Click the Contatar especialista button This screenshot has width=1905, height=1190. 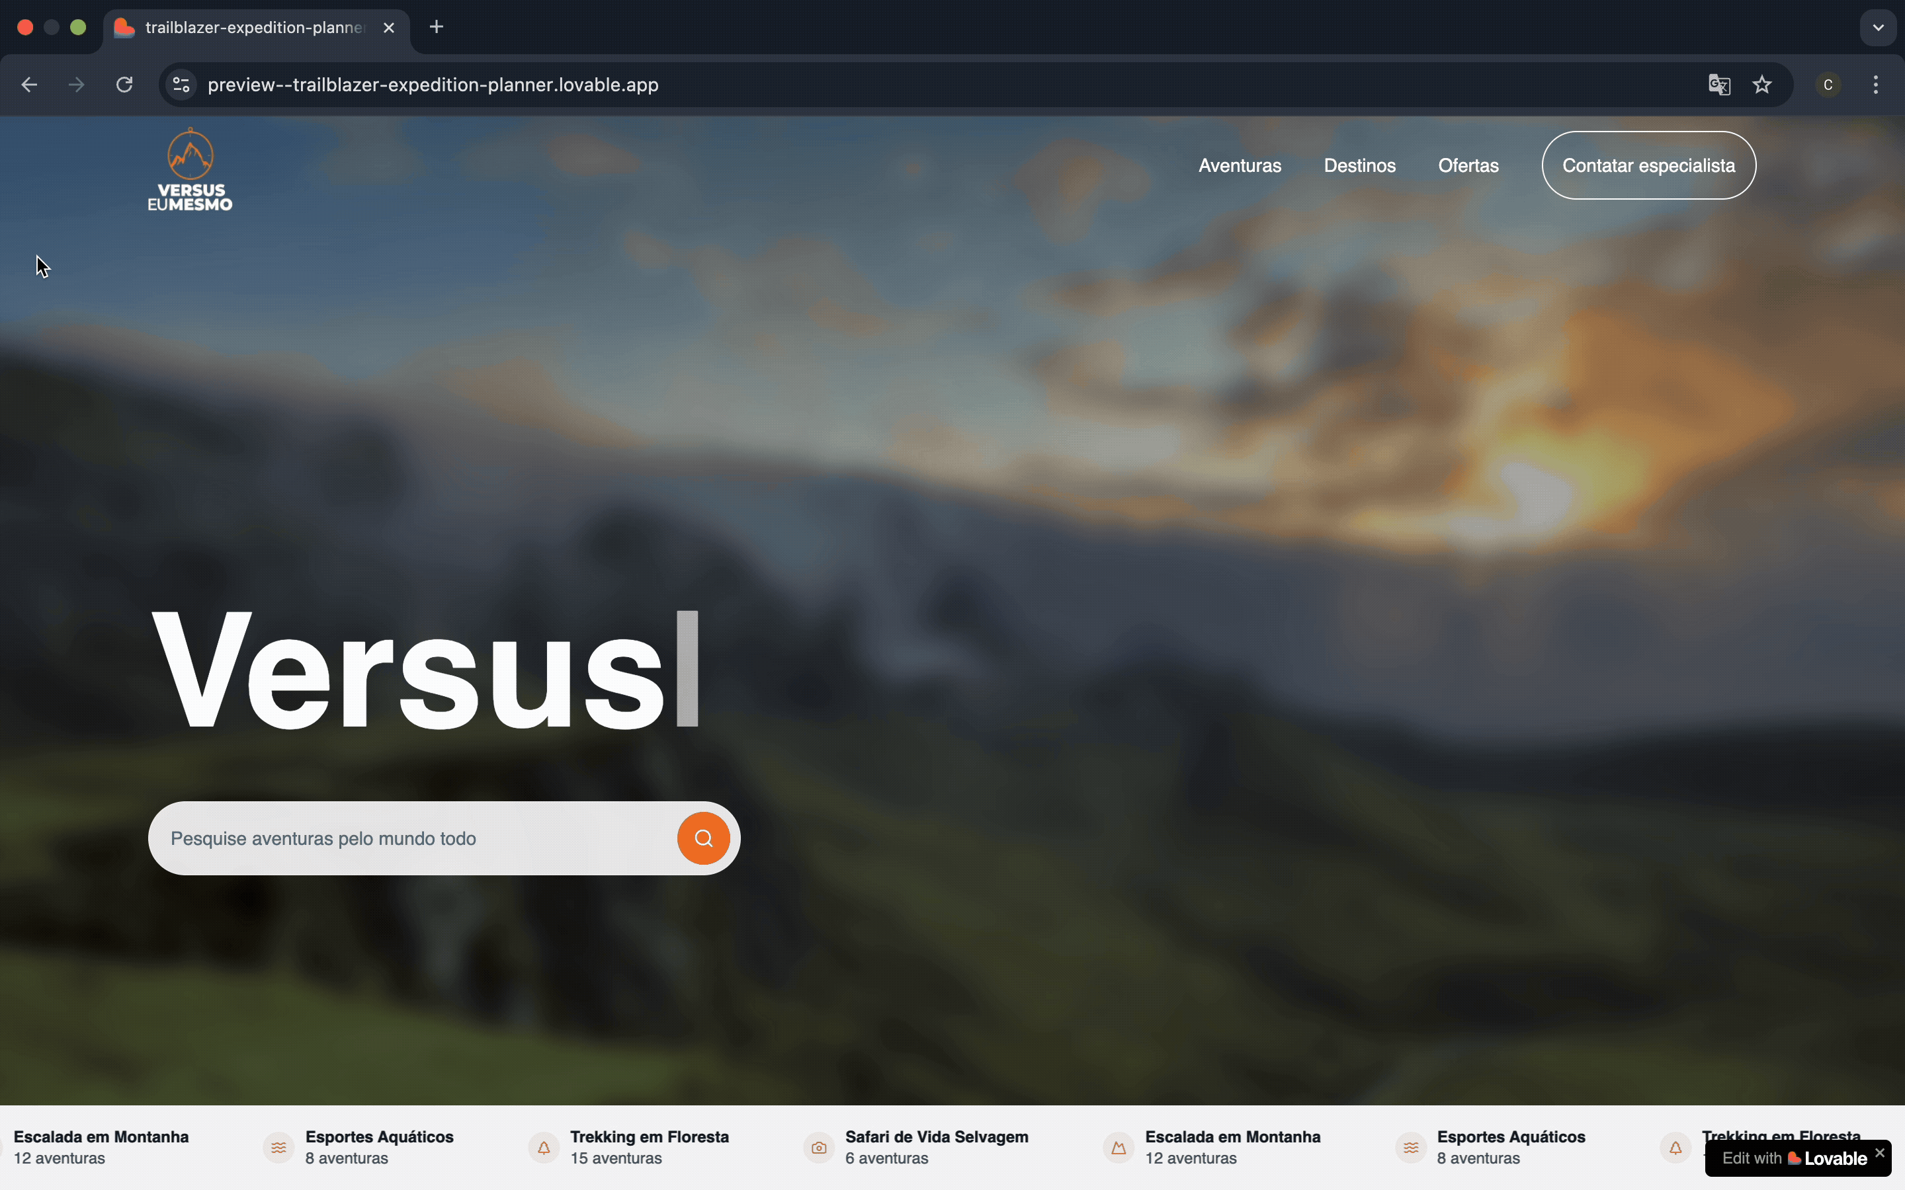coord(1648,165)
